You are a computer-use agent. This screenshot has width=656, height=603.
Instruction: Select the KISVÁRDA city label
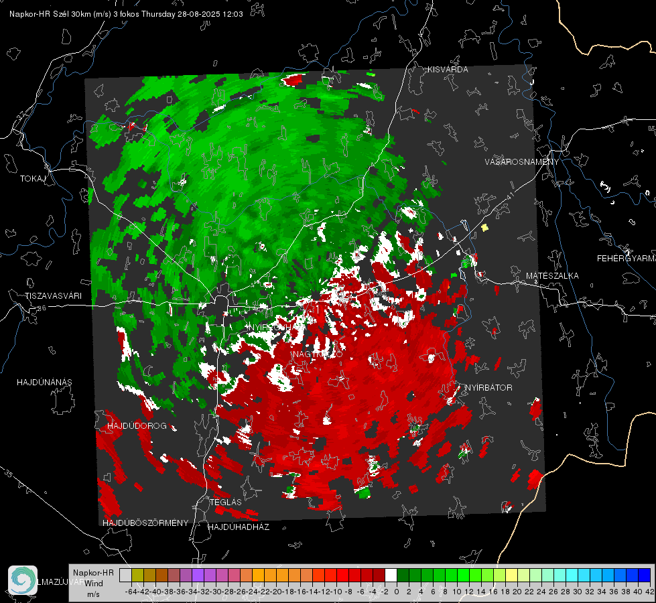click(448, 70)
